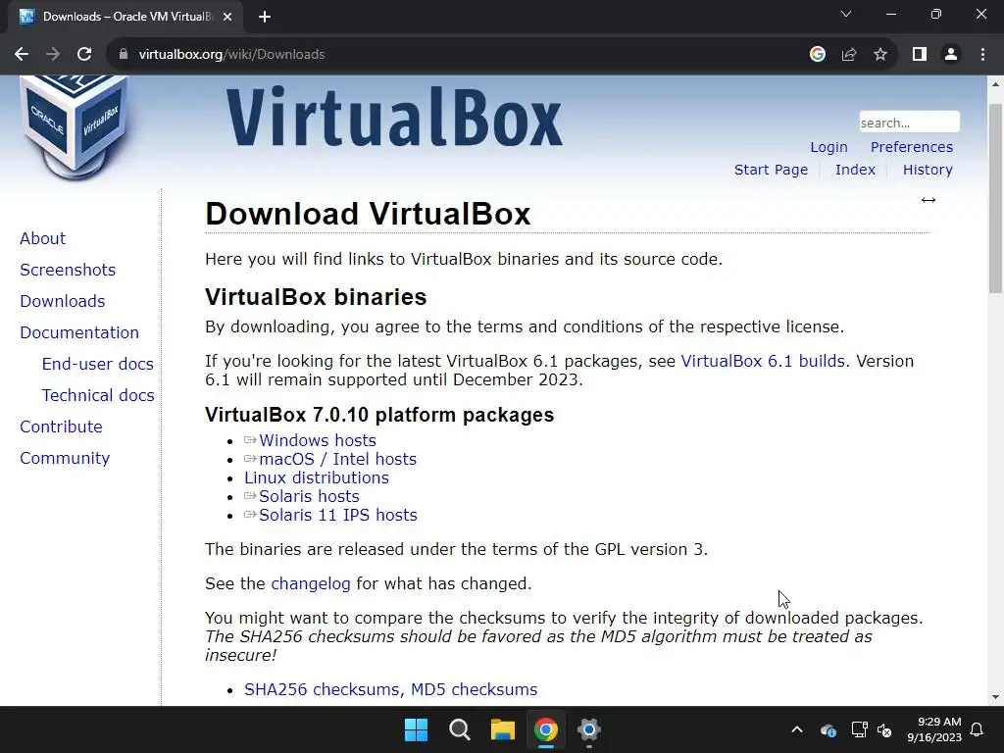The image size is (1004, 753).
Task: Click the muted volume tray icon
Action: 884,729
